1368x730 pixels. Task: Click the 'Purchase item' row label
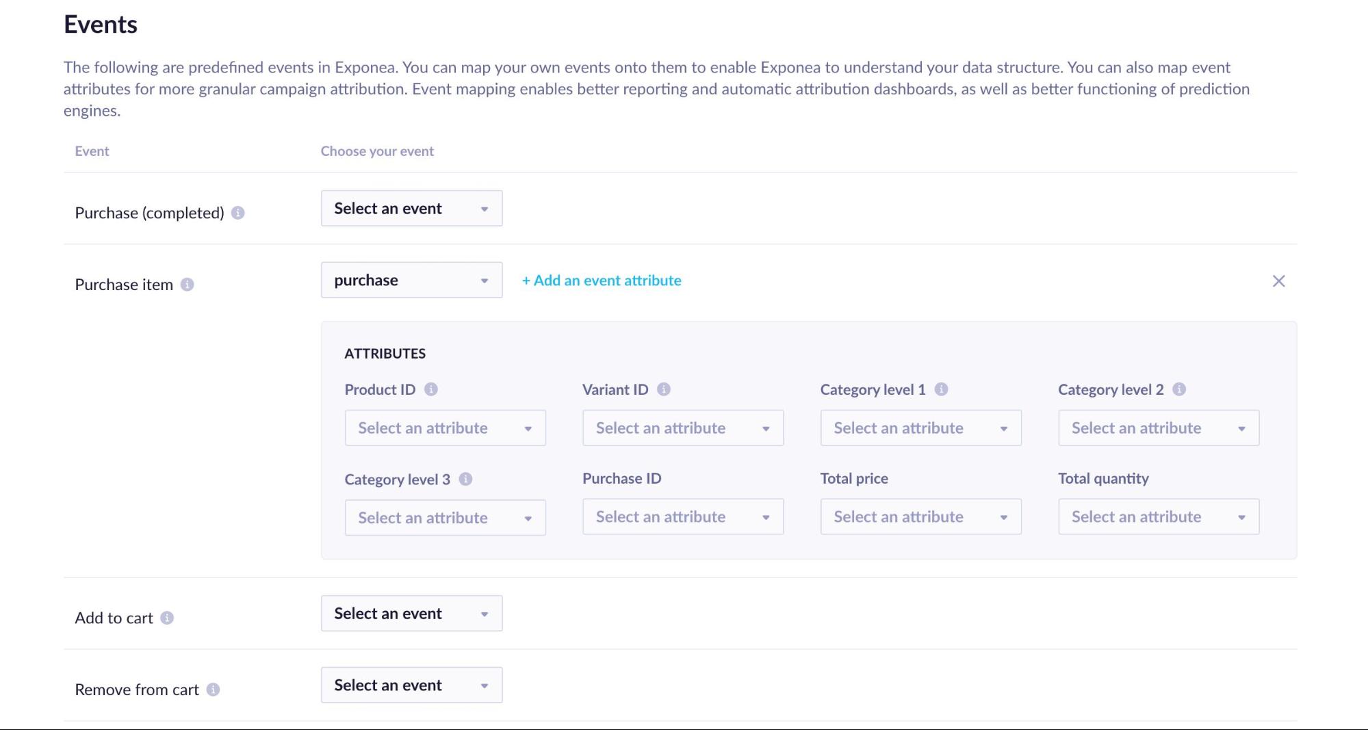pyautogui.click(x=124, y=285)
